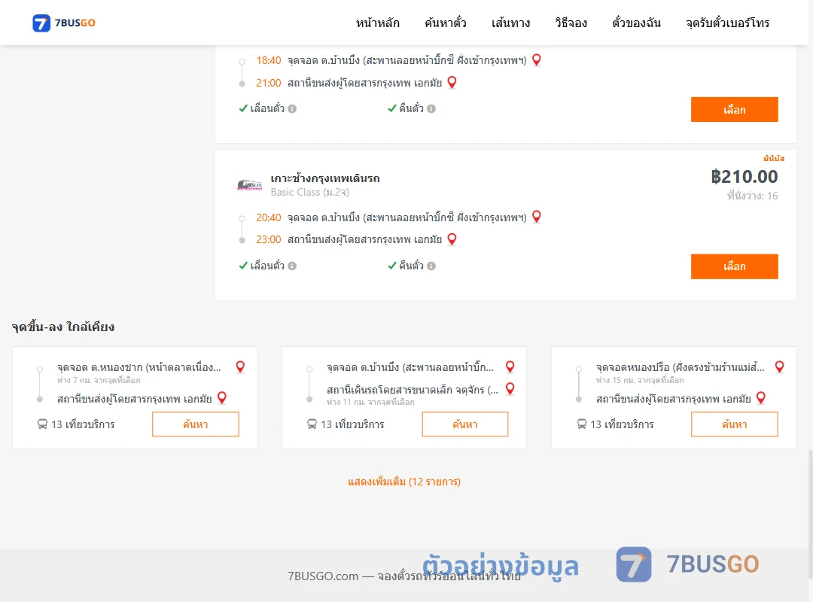The width and height of the screenshot is (813, 602).
Task: Click the 20:40 departure time
Action: pyautogui.click(x=269, y=217)
